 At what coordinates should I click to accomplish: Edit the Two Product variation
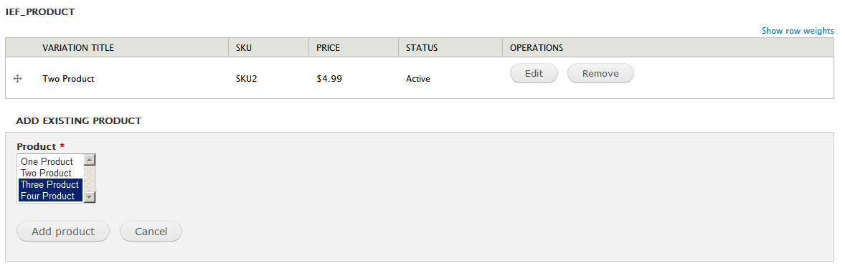(x=534, y=74)
